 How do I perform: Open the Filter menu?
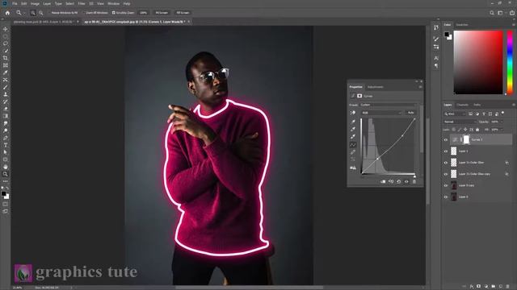(x=82, y=3)
